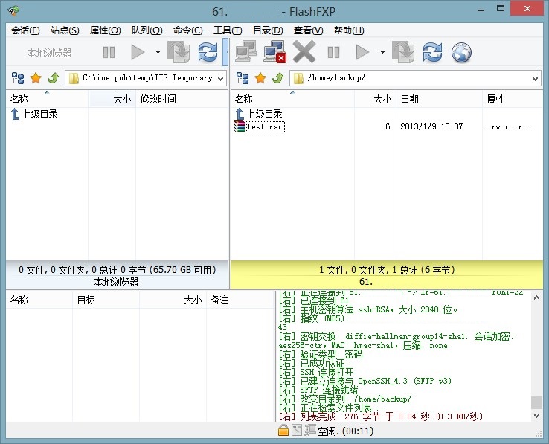Click the 本地浏览器 toolbar button
The image size is (549, 444).
(x=49, y=52)
